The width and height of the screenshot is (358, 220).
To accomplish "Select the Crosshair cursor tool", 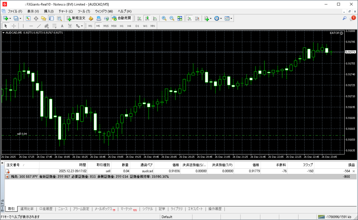I will click(14, 26).
